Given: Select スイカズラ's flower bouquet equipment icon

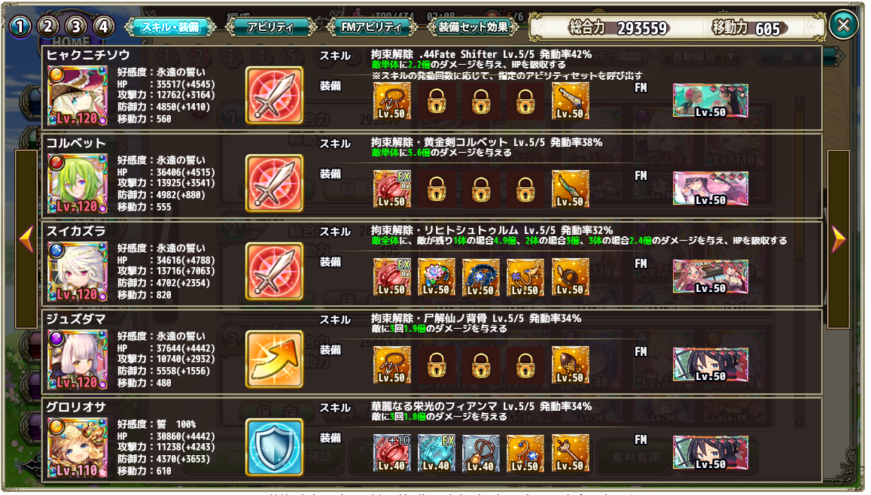Looking at the screenshot, I should (x=436, y=277).
